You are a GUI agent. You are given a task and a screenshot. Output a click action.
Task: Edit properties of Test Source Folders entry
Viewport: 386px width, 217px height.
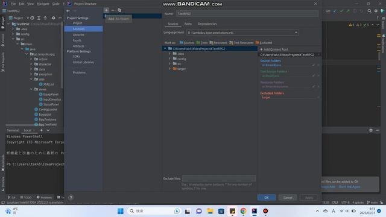[x=314, y=76]
